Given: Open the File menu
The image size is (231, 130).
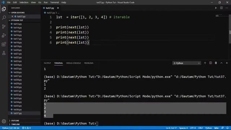Looking at the screenshot, I should coord(9,3).
